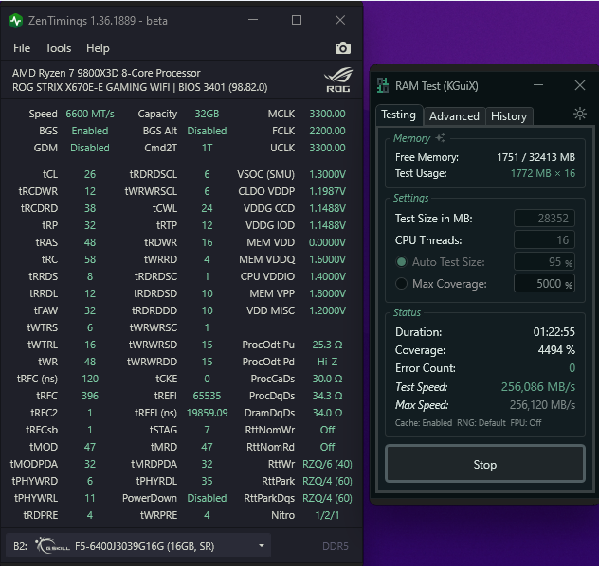The width and height of the screenshot is (599, 566).
Task: Click the Free Memory value 1751 / 32413 MB
Action: point(535,157)
